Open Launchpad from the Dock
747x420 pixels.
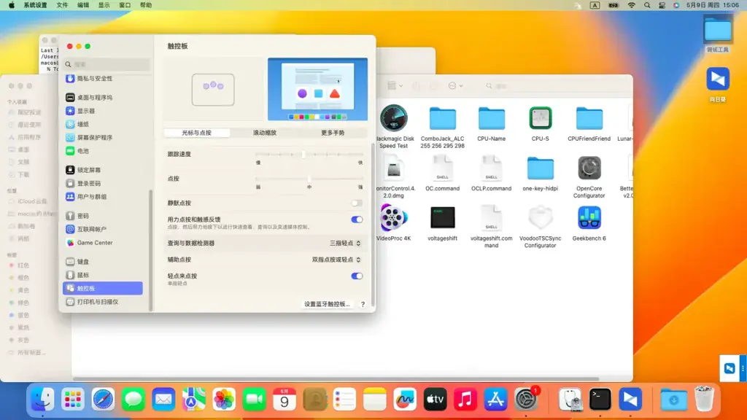pyautogui.click(x=72, y=399)
